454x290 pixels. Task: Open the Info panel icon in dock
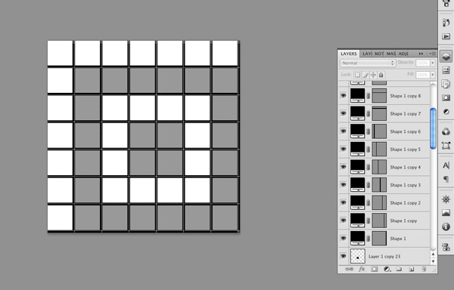[446, 227]
